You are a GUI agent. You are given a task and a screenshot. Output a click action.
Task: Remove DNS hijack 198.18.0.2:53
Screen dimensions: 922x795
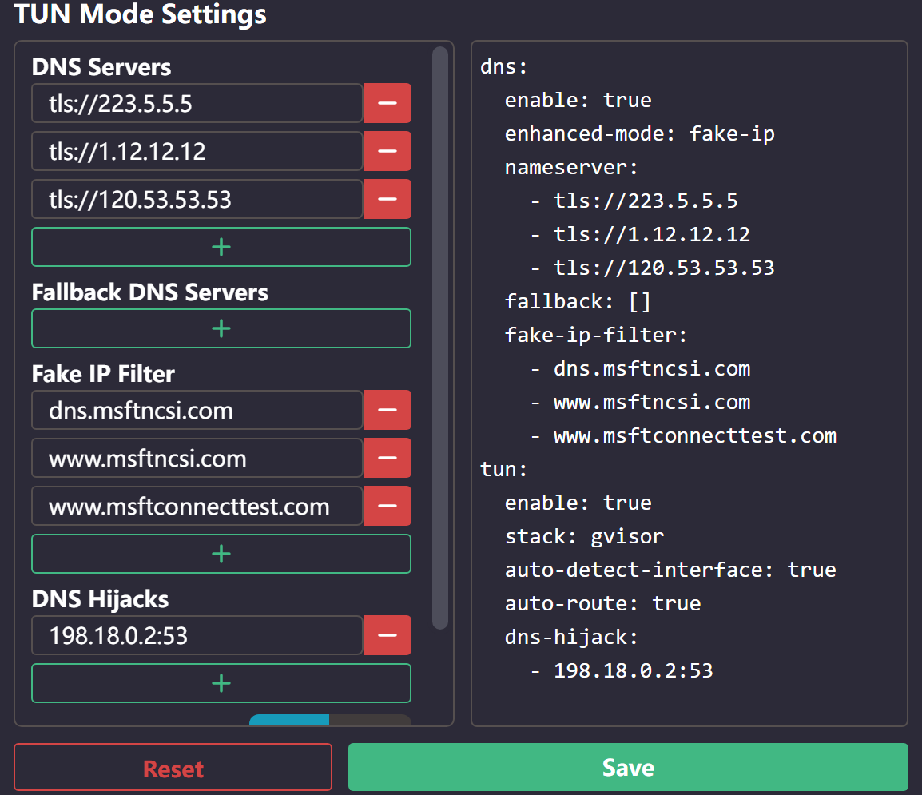[387, 635]
